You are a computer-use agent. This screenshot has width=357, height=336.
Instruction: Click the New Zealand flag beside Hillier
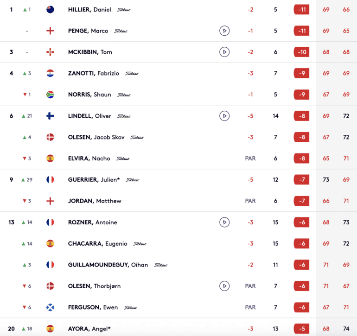[x=50, y=10]
